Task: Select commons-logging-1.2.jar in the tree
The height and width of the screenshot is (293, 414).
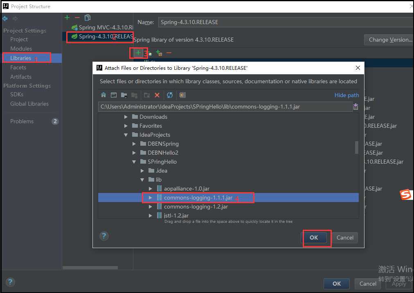Action: click(x=196, y=206)
